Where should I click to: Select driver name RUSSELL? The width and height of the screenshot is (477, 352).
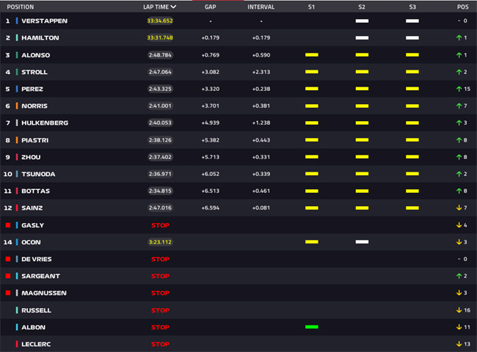tap(36, 310)
